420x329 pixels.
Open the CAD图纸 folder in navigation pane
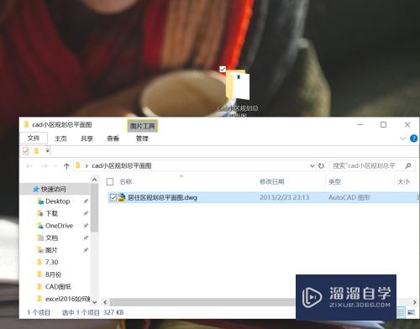pos(58,287)
